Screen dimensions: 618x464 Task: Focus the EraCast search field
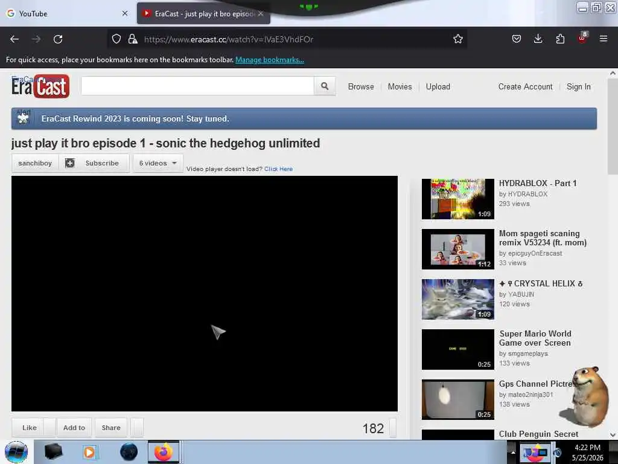tap(197, 86)
